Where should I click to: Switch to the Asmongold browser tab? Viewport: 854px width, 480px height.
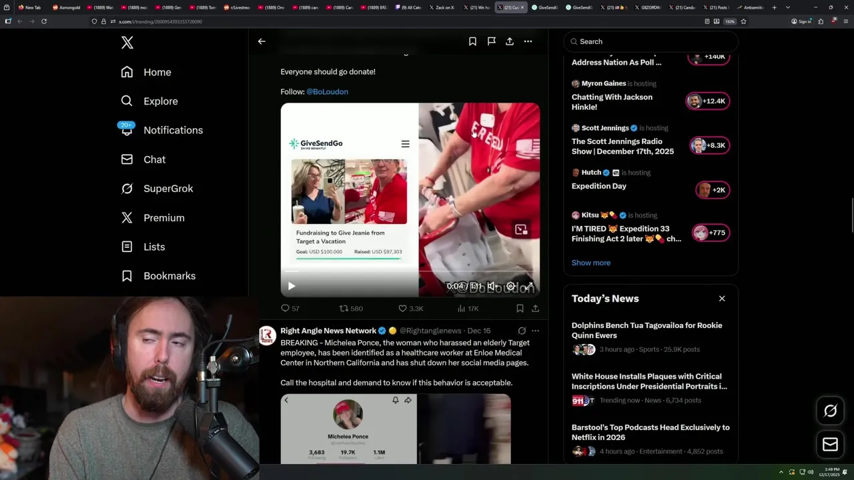coord(66,7)
